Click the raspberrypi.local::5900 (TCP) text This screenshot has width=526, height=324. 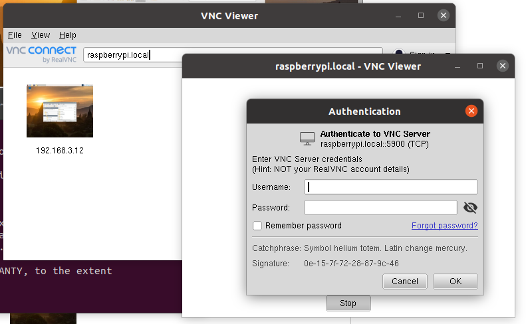[x=374, y=144]
